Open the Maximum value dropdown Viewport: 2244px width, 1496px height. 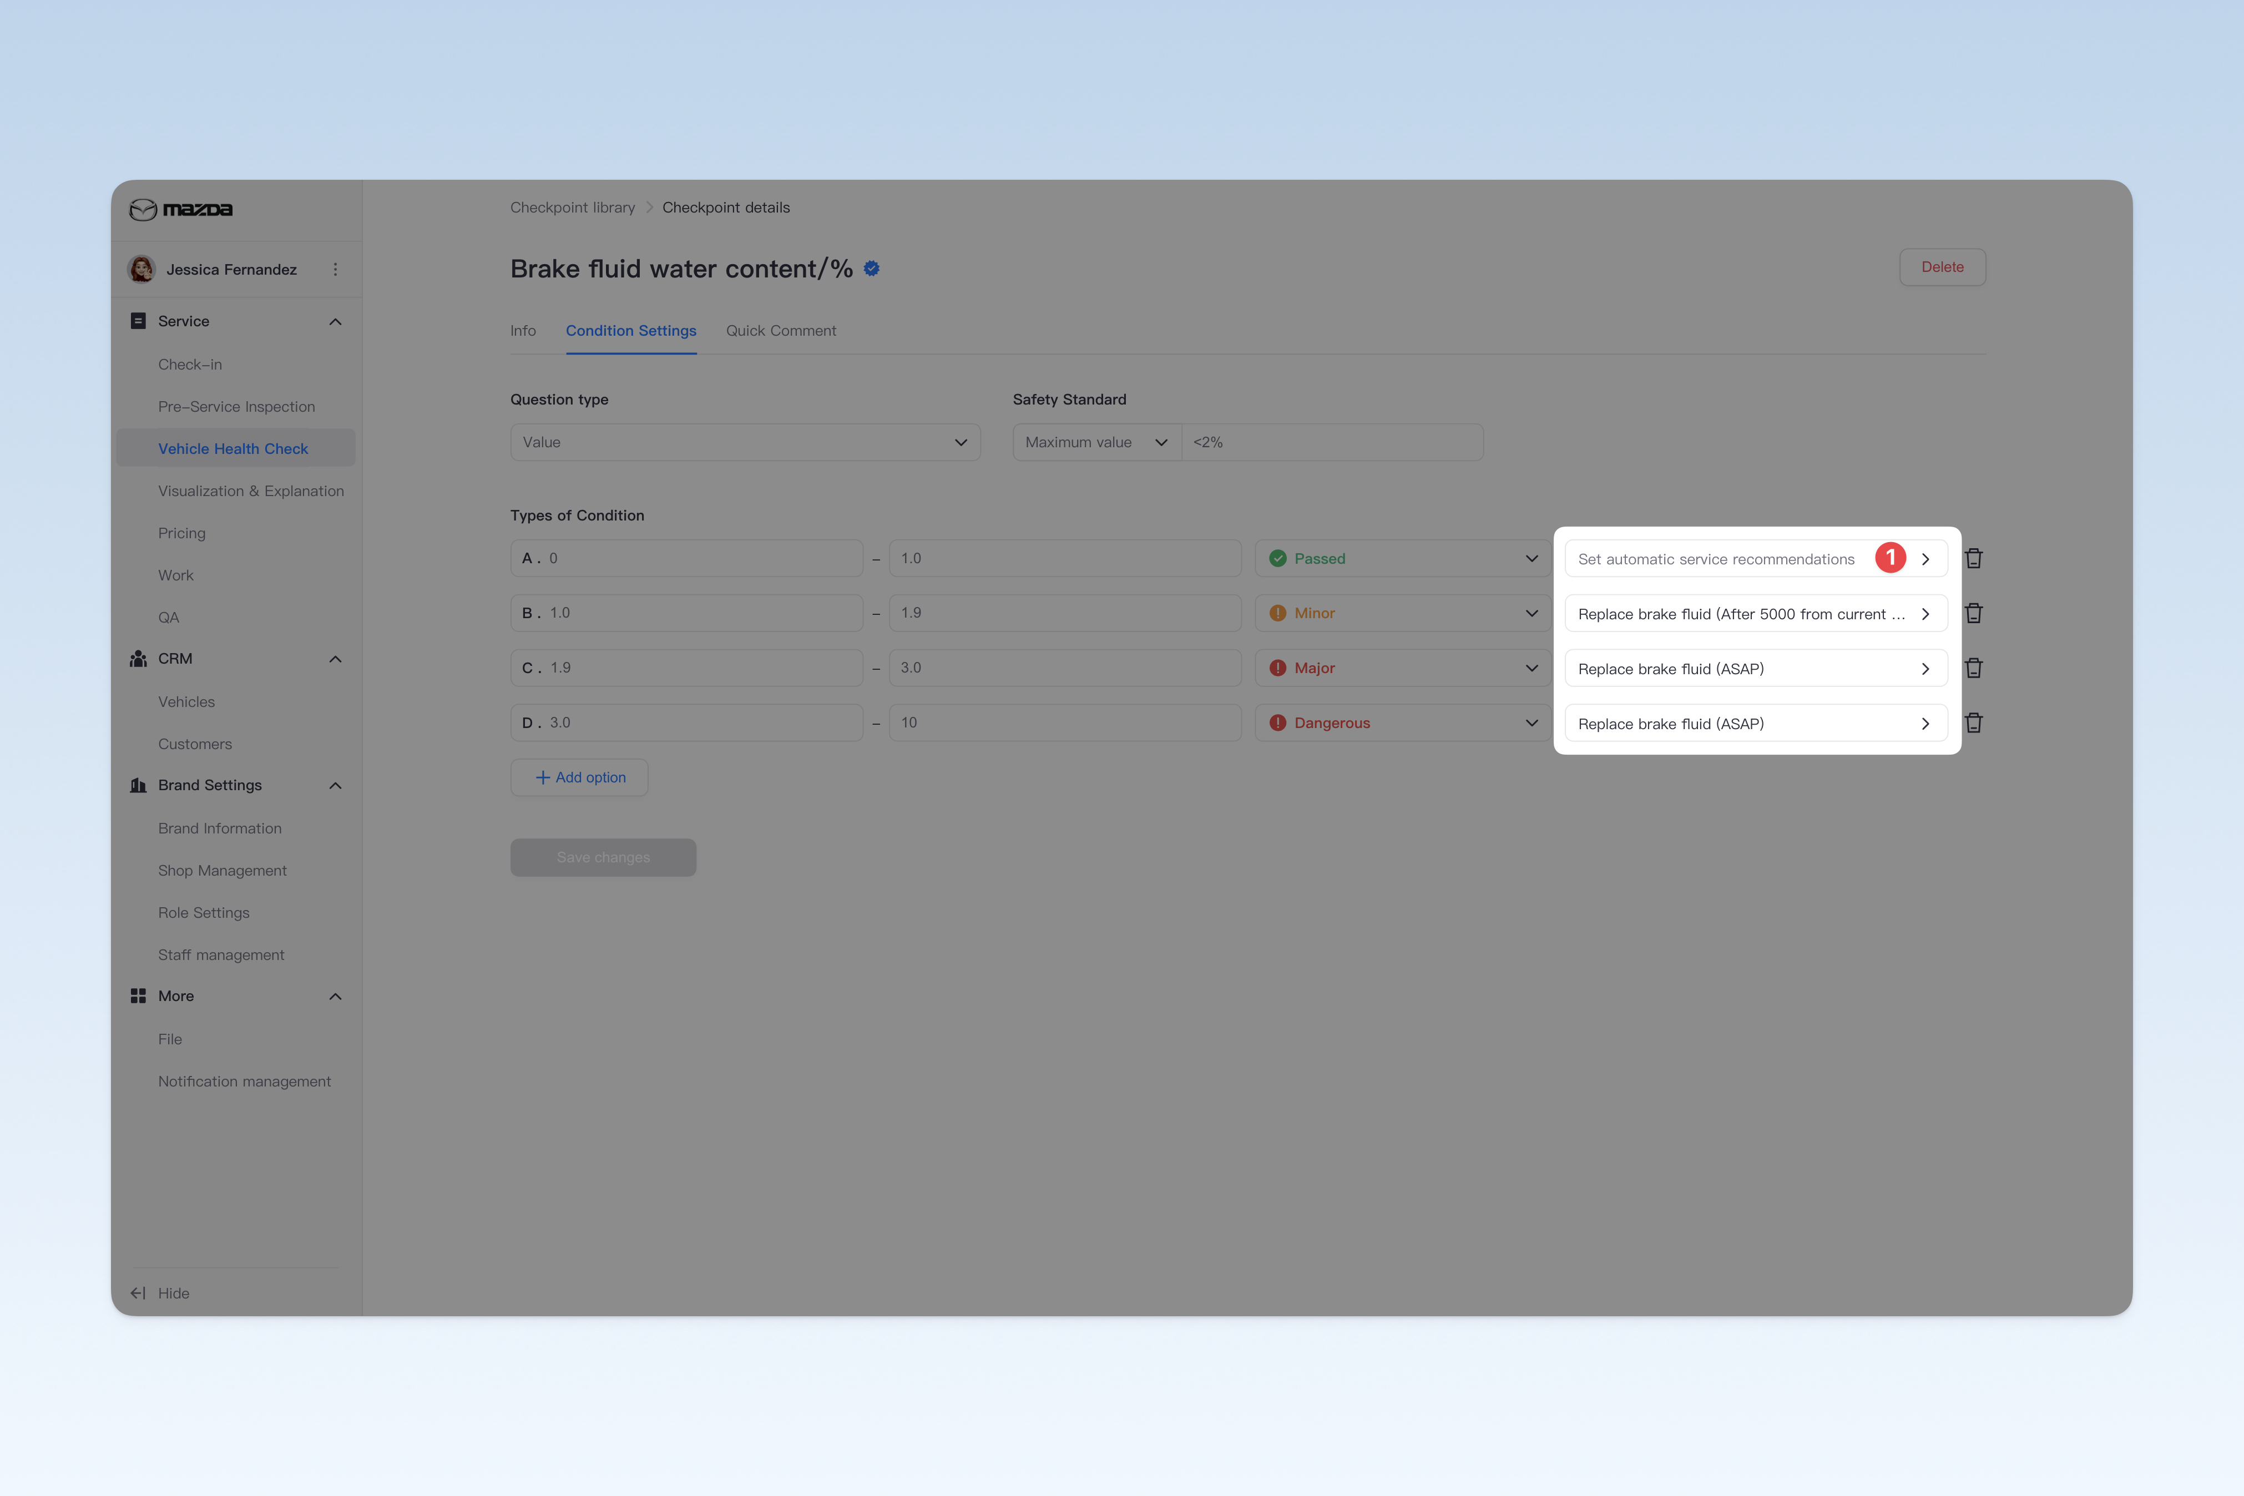(x=1096, y=443)
